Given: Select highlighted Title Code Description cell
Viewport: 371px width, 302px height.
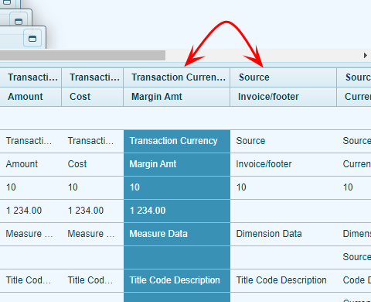Looking at the screenshot, I should (177, 280).
